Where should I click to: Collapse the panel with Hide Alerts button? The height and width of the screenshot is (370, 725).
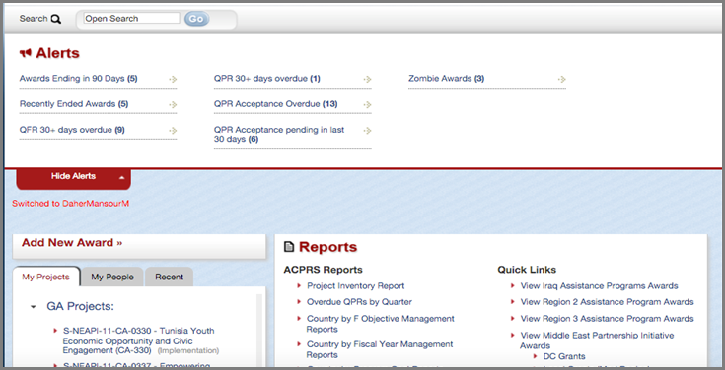point(74,179)
